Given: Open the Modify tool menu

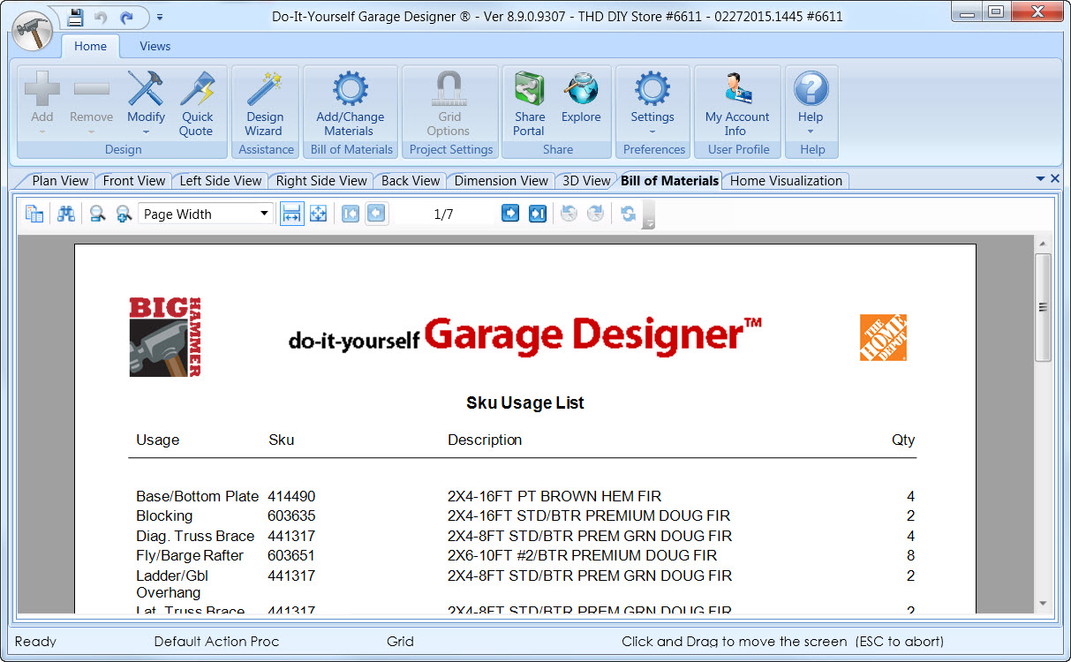Looking at the screenshot, I should pyautogui.click(x=146, y=103).
